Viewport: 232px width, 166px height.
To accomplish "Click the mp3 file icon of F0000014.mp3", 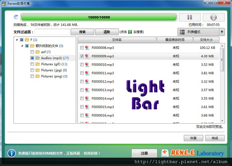I will pyautogui.click(x=87, y=98).
